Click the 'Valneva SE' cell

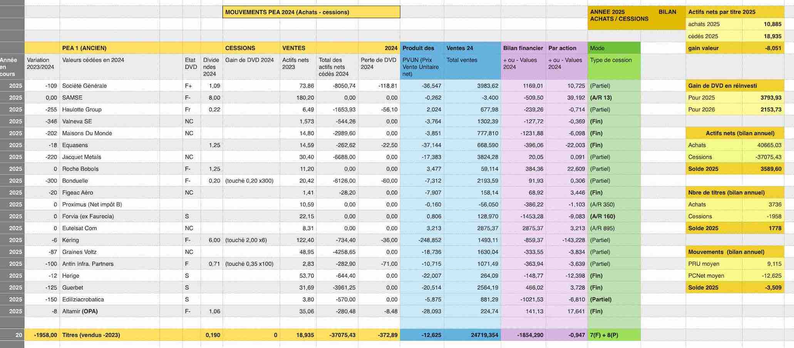pos(110,122)
